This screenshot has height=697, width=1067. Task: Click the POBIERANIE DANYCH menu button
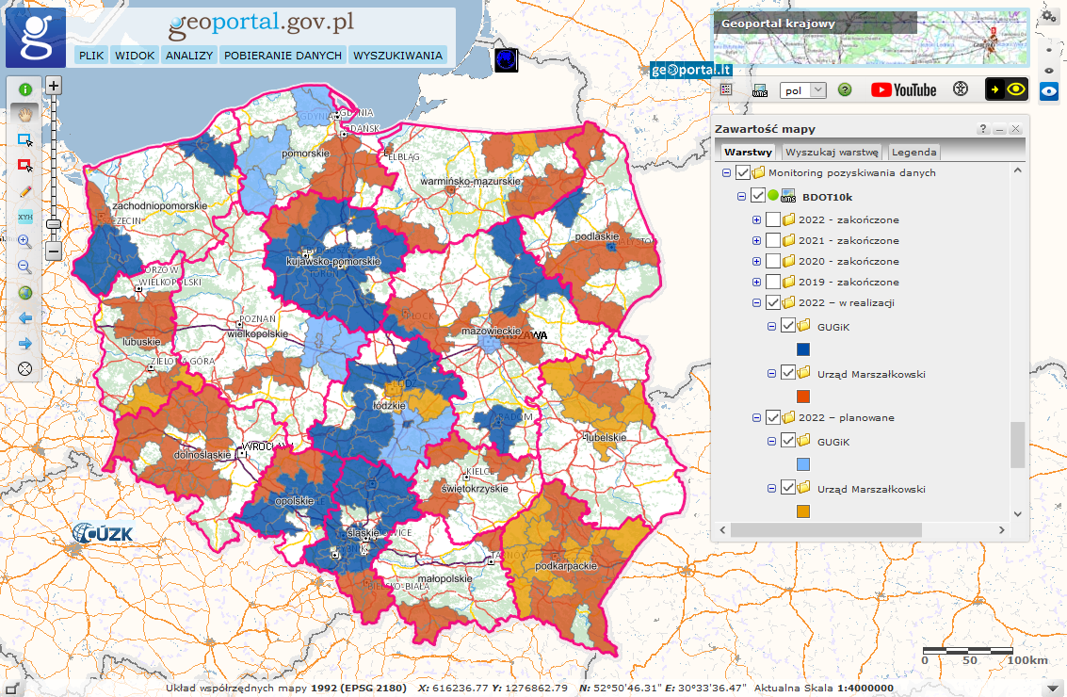pyautogui.click(x=283, y=56)
